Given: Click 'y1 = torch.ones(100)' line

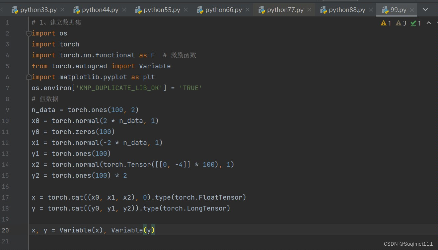Looking at the screenshot, I should pos(71,154).
